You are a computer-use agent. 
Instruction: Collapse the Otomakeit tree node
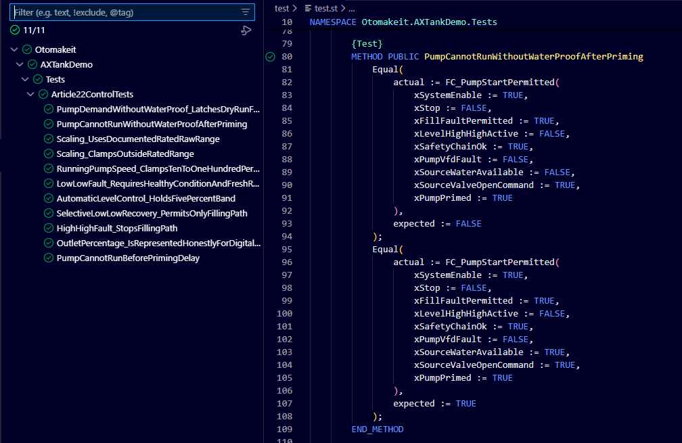pos(14,49)
